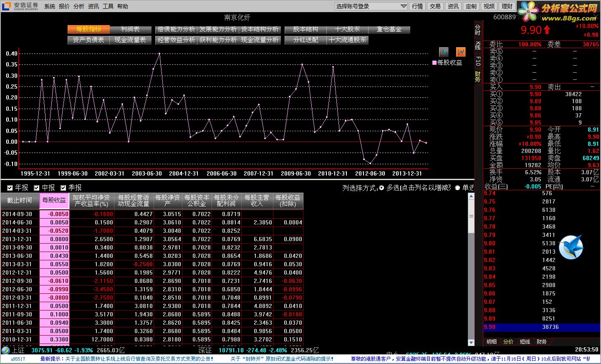Click the 每股收益 column header

(x=54, y=201)
